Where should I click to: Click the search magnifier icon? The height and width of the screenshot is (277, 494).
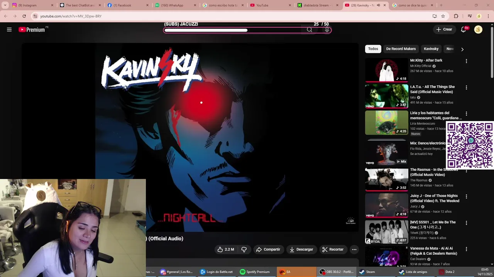(310, 30)
